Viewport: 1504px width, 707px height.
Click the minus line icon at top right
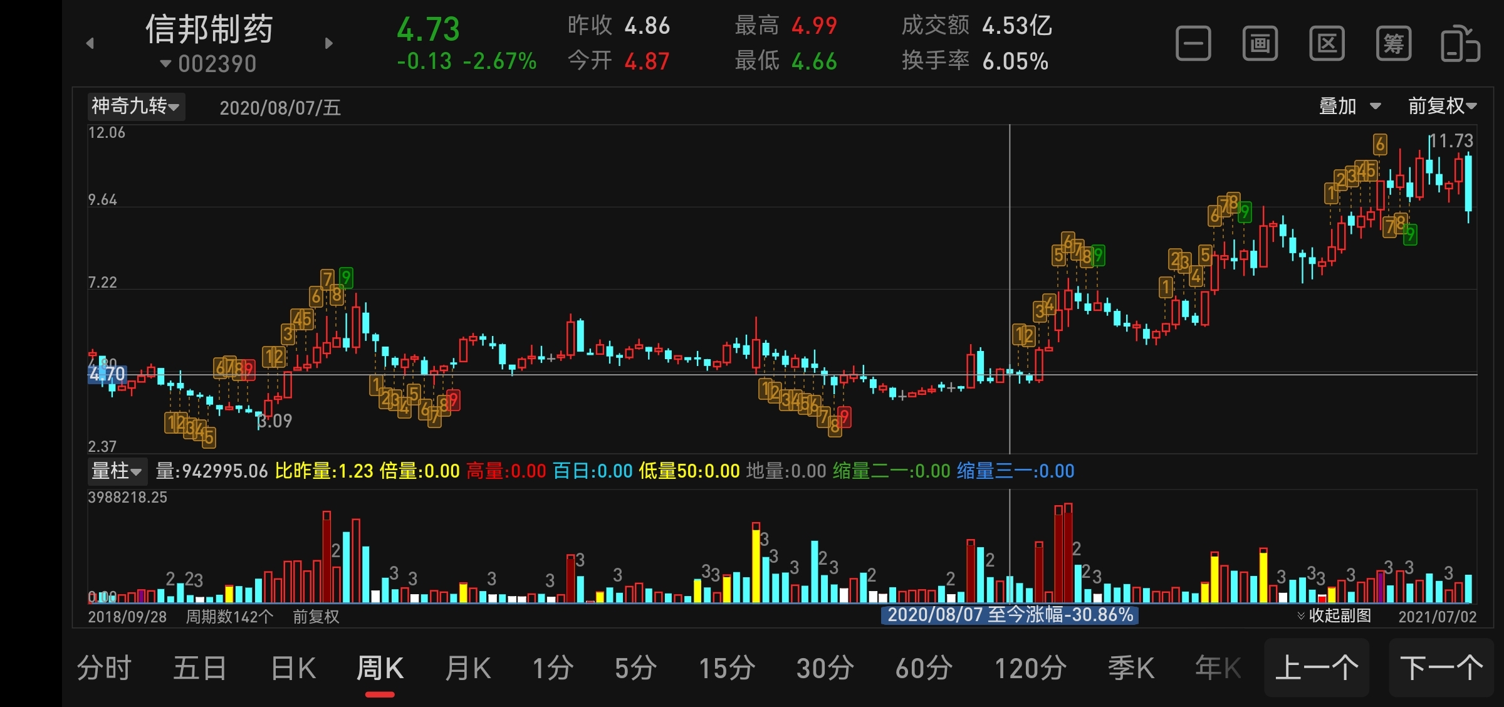tap(1193, 43)
